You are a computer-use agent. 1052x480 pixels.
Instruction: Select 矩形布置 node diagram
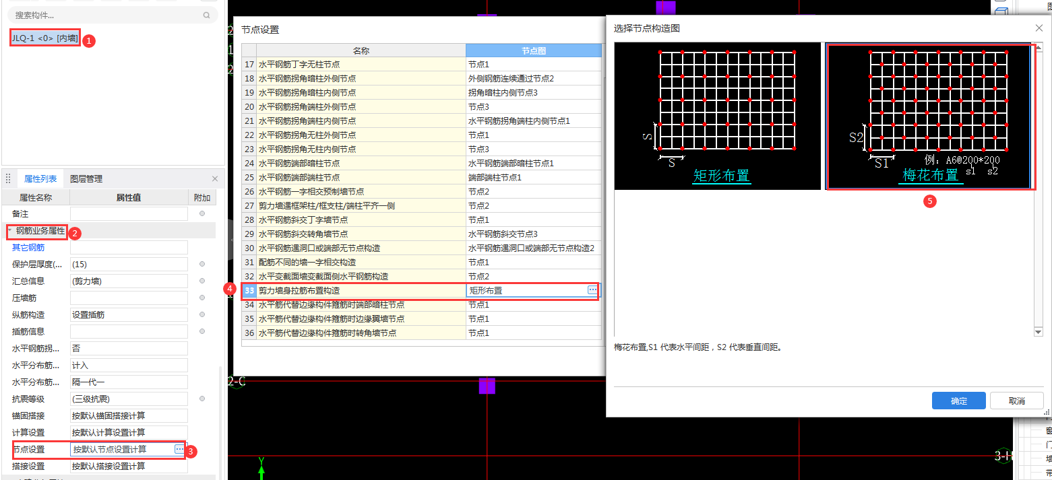(717, 116)
